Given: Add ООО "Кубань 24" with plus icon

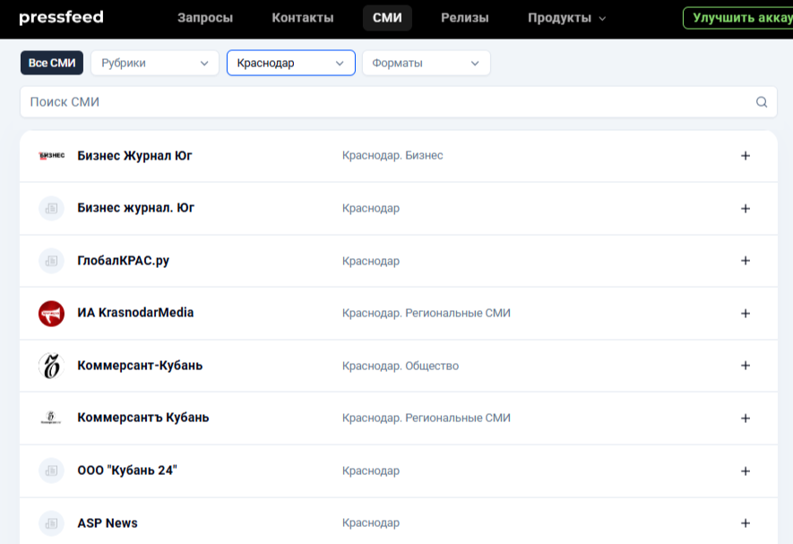Looking at the screenshot, I should [746, 471].
